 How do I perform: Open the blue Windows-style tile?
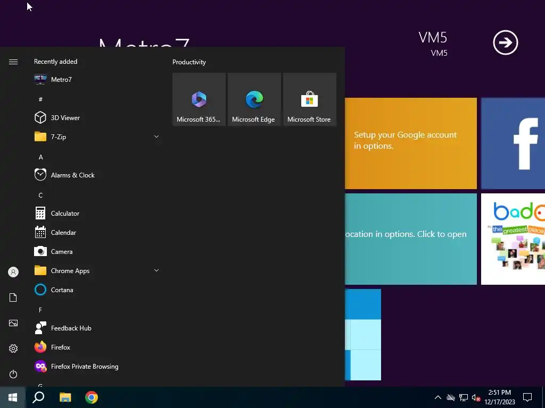pos(363,335)
